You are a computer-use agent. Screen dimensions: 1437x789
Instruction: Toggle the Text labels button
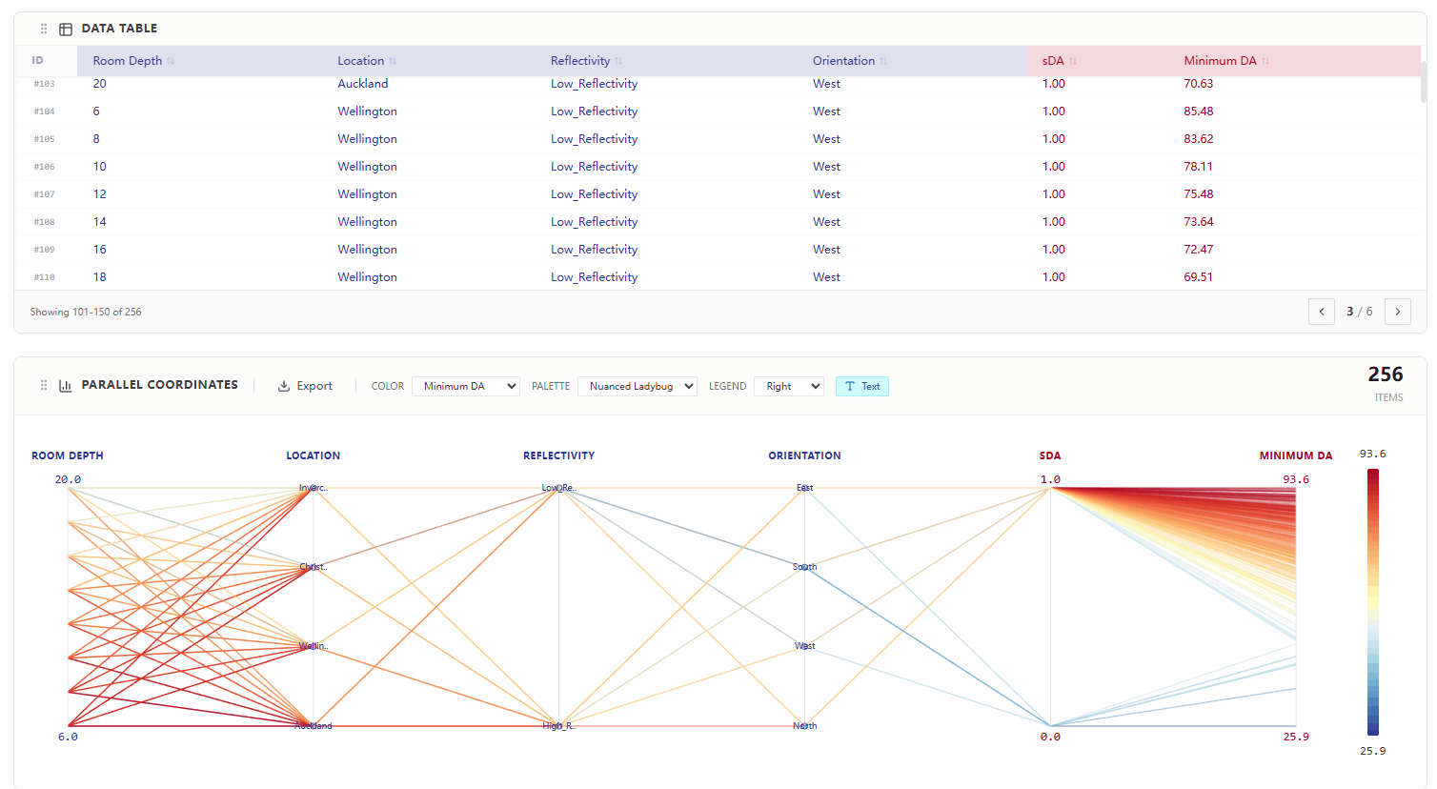pyautogui.click(x=861, y=386)
